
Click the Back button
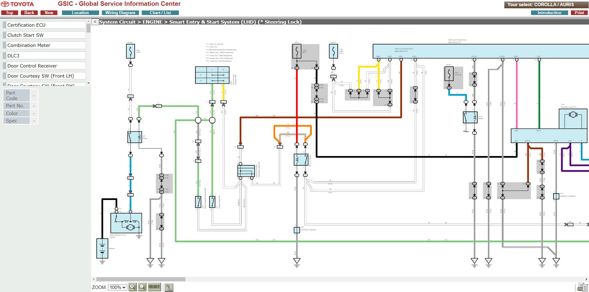tap(29, 13)
